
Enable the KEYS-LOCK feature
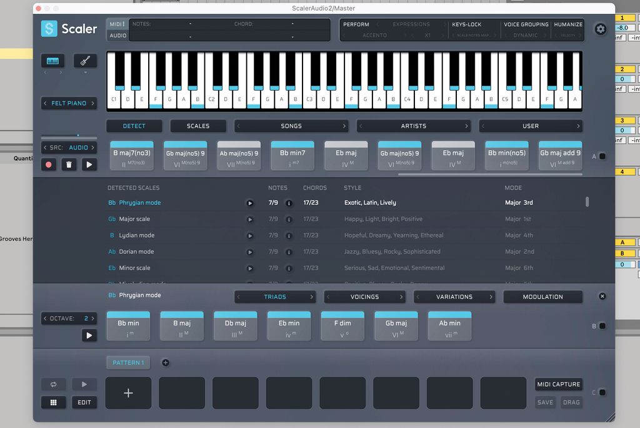467,24
